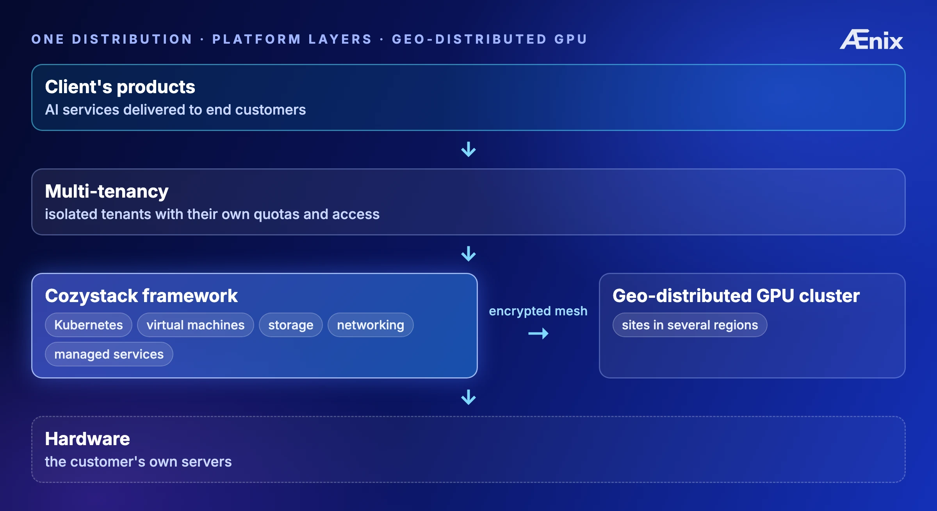Image resolution: width=937 pixels, height=511 pixels.
Task: Click the PLATFORM LAYERS header text
Action: (292, 39)
